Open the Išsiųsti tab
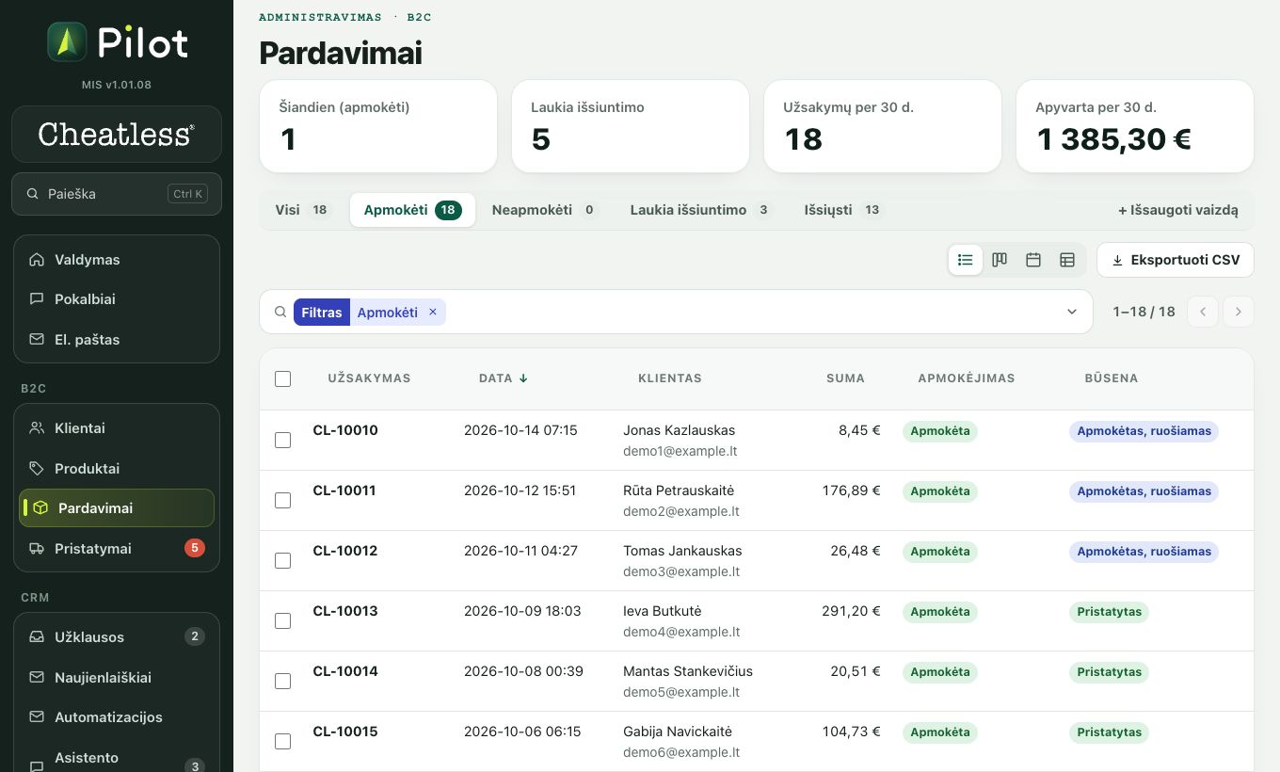The image size is (1280, 772). (842, 210)
